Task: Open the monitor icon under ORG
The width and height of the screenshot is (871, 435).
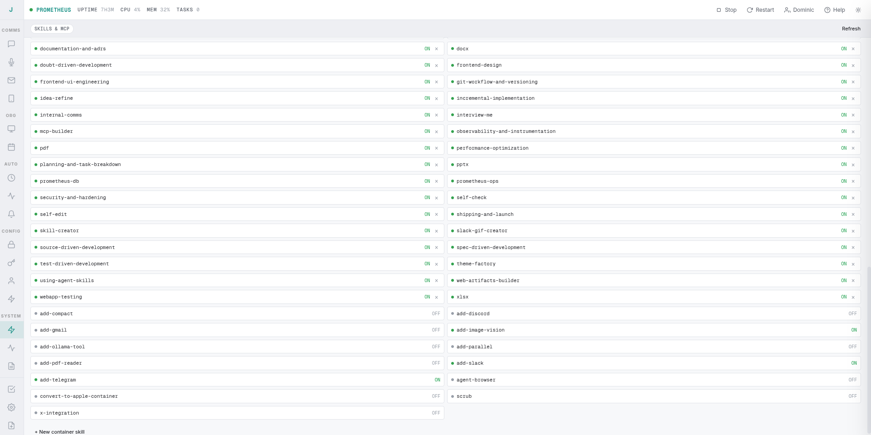Action: tap(11, 129)
